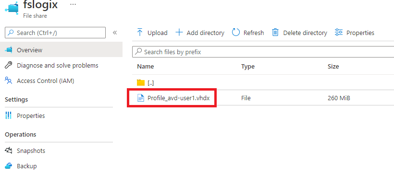Click the Diagnose wrench icon

(9, 66)
